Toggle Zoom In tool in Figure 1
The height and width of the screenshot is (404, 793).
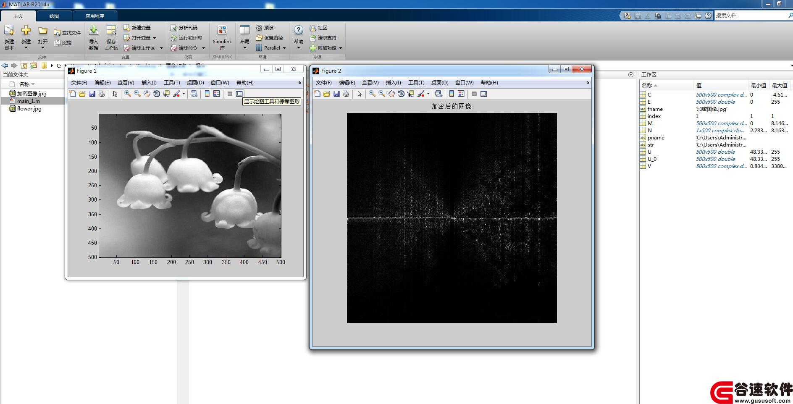coord(128,94)
